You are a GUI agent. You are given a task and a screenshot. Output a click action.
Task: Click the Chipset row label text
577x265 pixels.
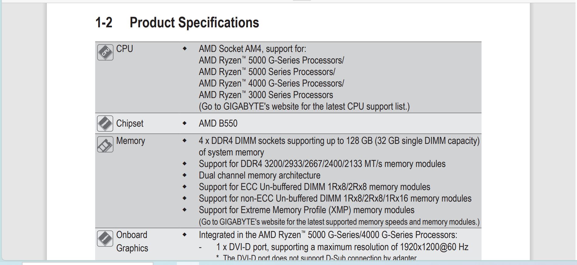(130, 124)
